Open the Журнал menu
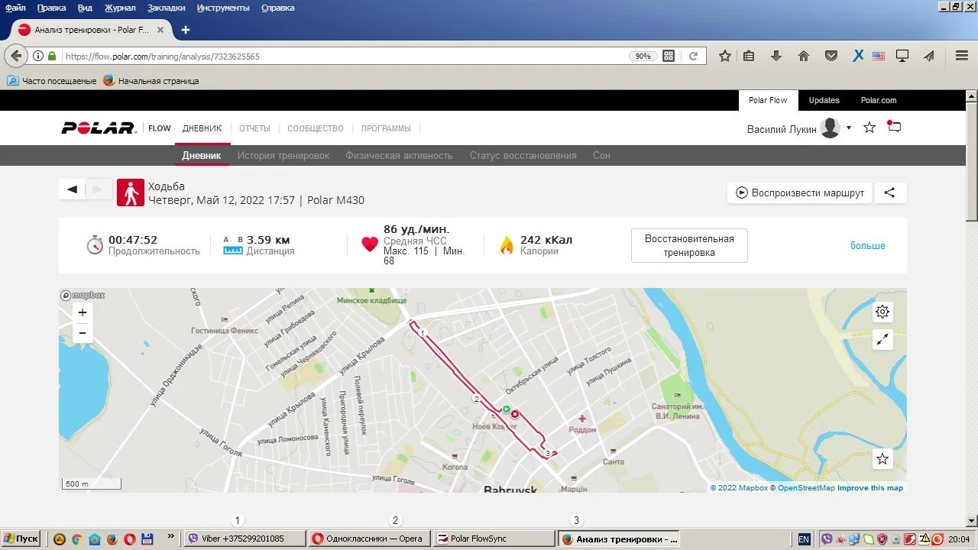Image resolution: width=978 pixels, height=550 pixels. tap(120, 8)
